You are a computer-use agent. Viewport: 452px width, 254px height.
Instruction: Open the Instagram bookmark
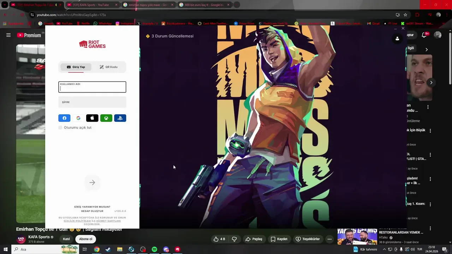pos(125,24)
